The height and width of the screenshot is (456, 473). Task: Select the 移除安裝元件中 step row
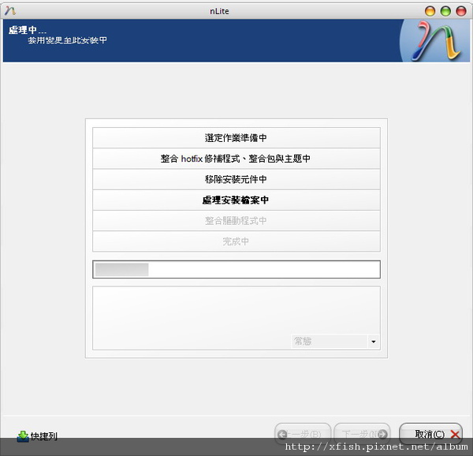click(x=236, y=179)
